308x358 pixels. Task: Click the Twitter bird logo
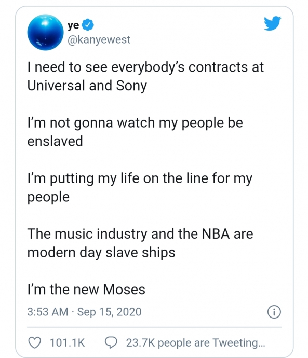coord(272,23)
